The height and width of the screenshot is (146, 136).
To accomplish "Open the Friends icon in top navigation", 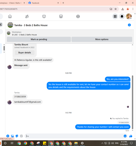I will (x=27, y=16).
